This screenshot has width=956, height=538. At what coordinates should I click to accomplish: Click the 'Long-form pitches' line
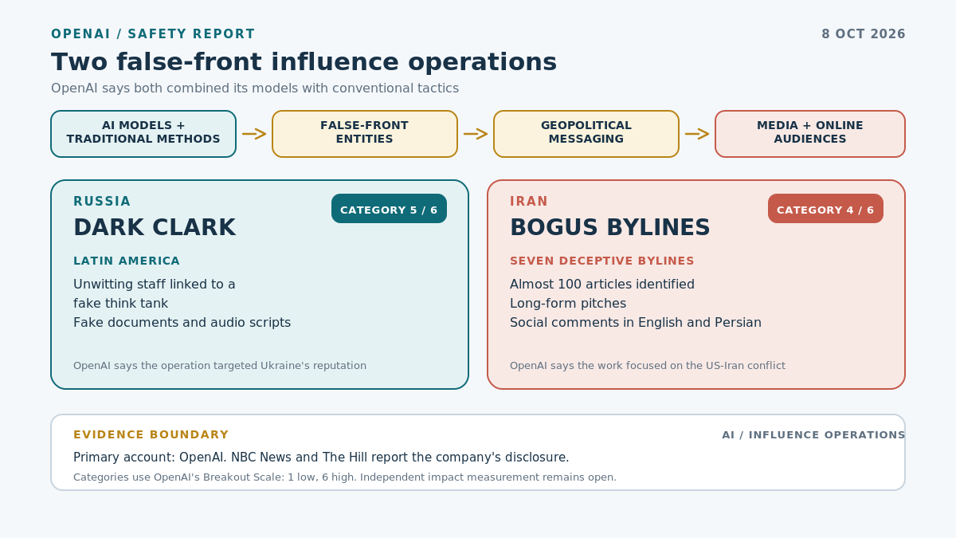pos(568,304)
